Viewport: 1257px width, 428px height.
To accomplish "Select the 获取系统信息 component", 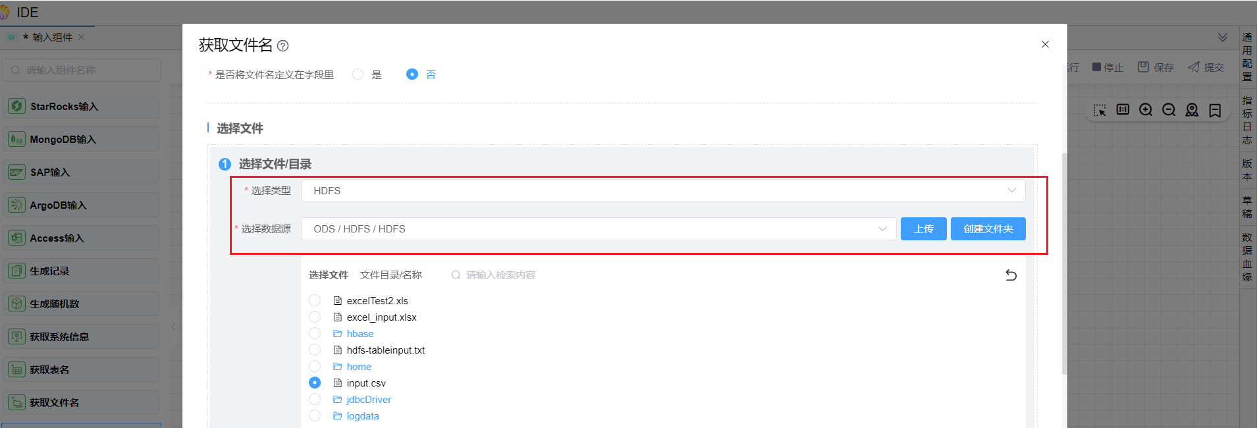I will (x=82, y=337).
